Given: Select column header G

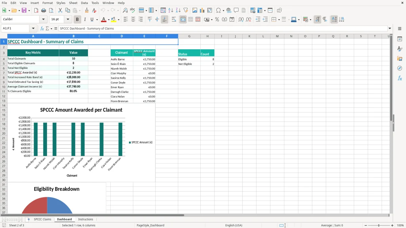Looking at the screenshot, I should coord(189,36).
